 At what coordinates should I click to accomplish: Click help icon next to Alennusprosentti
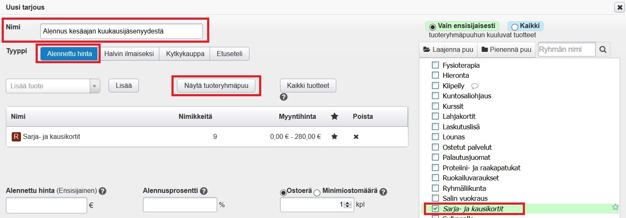[x=204, y=191]
